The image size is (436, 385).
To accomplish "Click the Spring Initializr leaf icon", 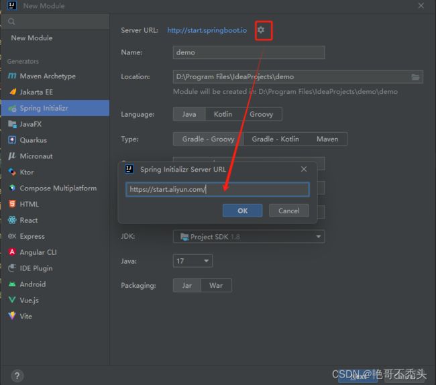I will [12, 109].
